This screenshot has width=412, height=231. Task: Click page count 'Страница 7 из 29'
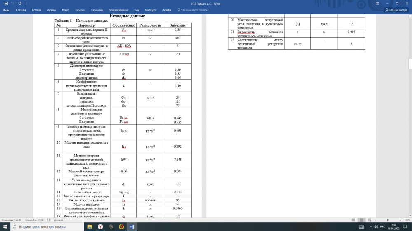click(x=12, y=220)
